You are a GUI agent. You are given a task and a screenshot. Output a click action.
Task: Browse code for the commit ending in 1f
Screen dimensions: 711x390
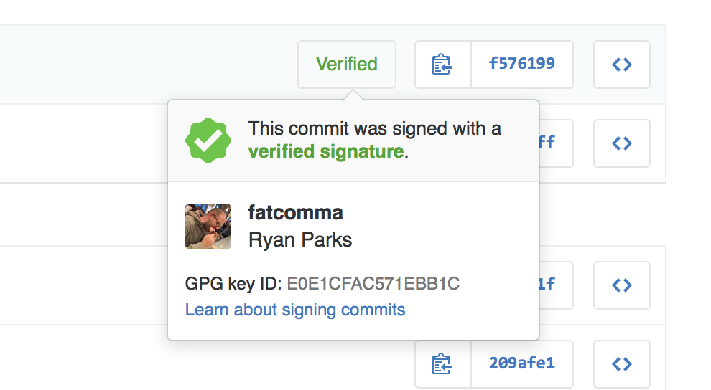622,285
